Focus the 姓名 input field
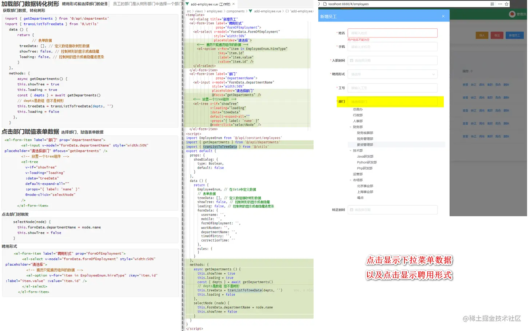 point(392,33)
